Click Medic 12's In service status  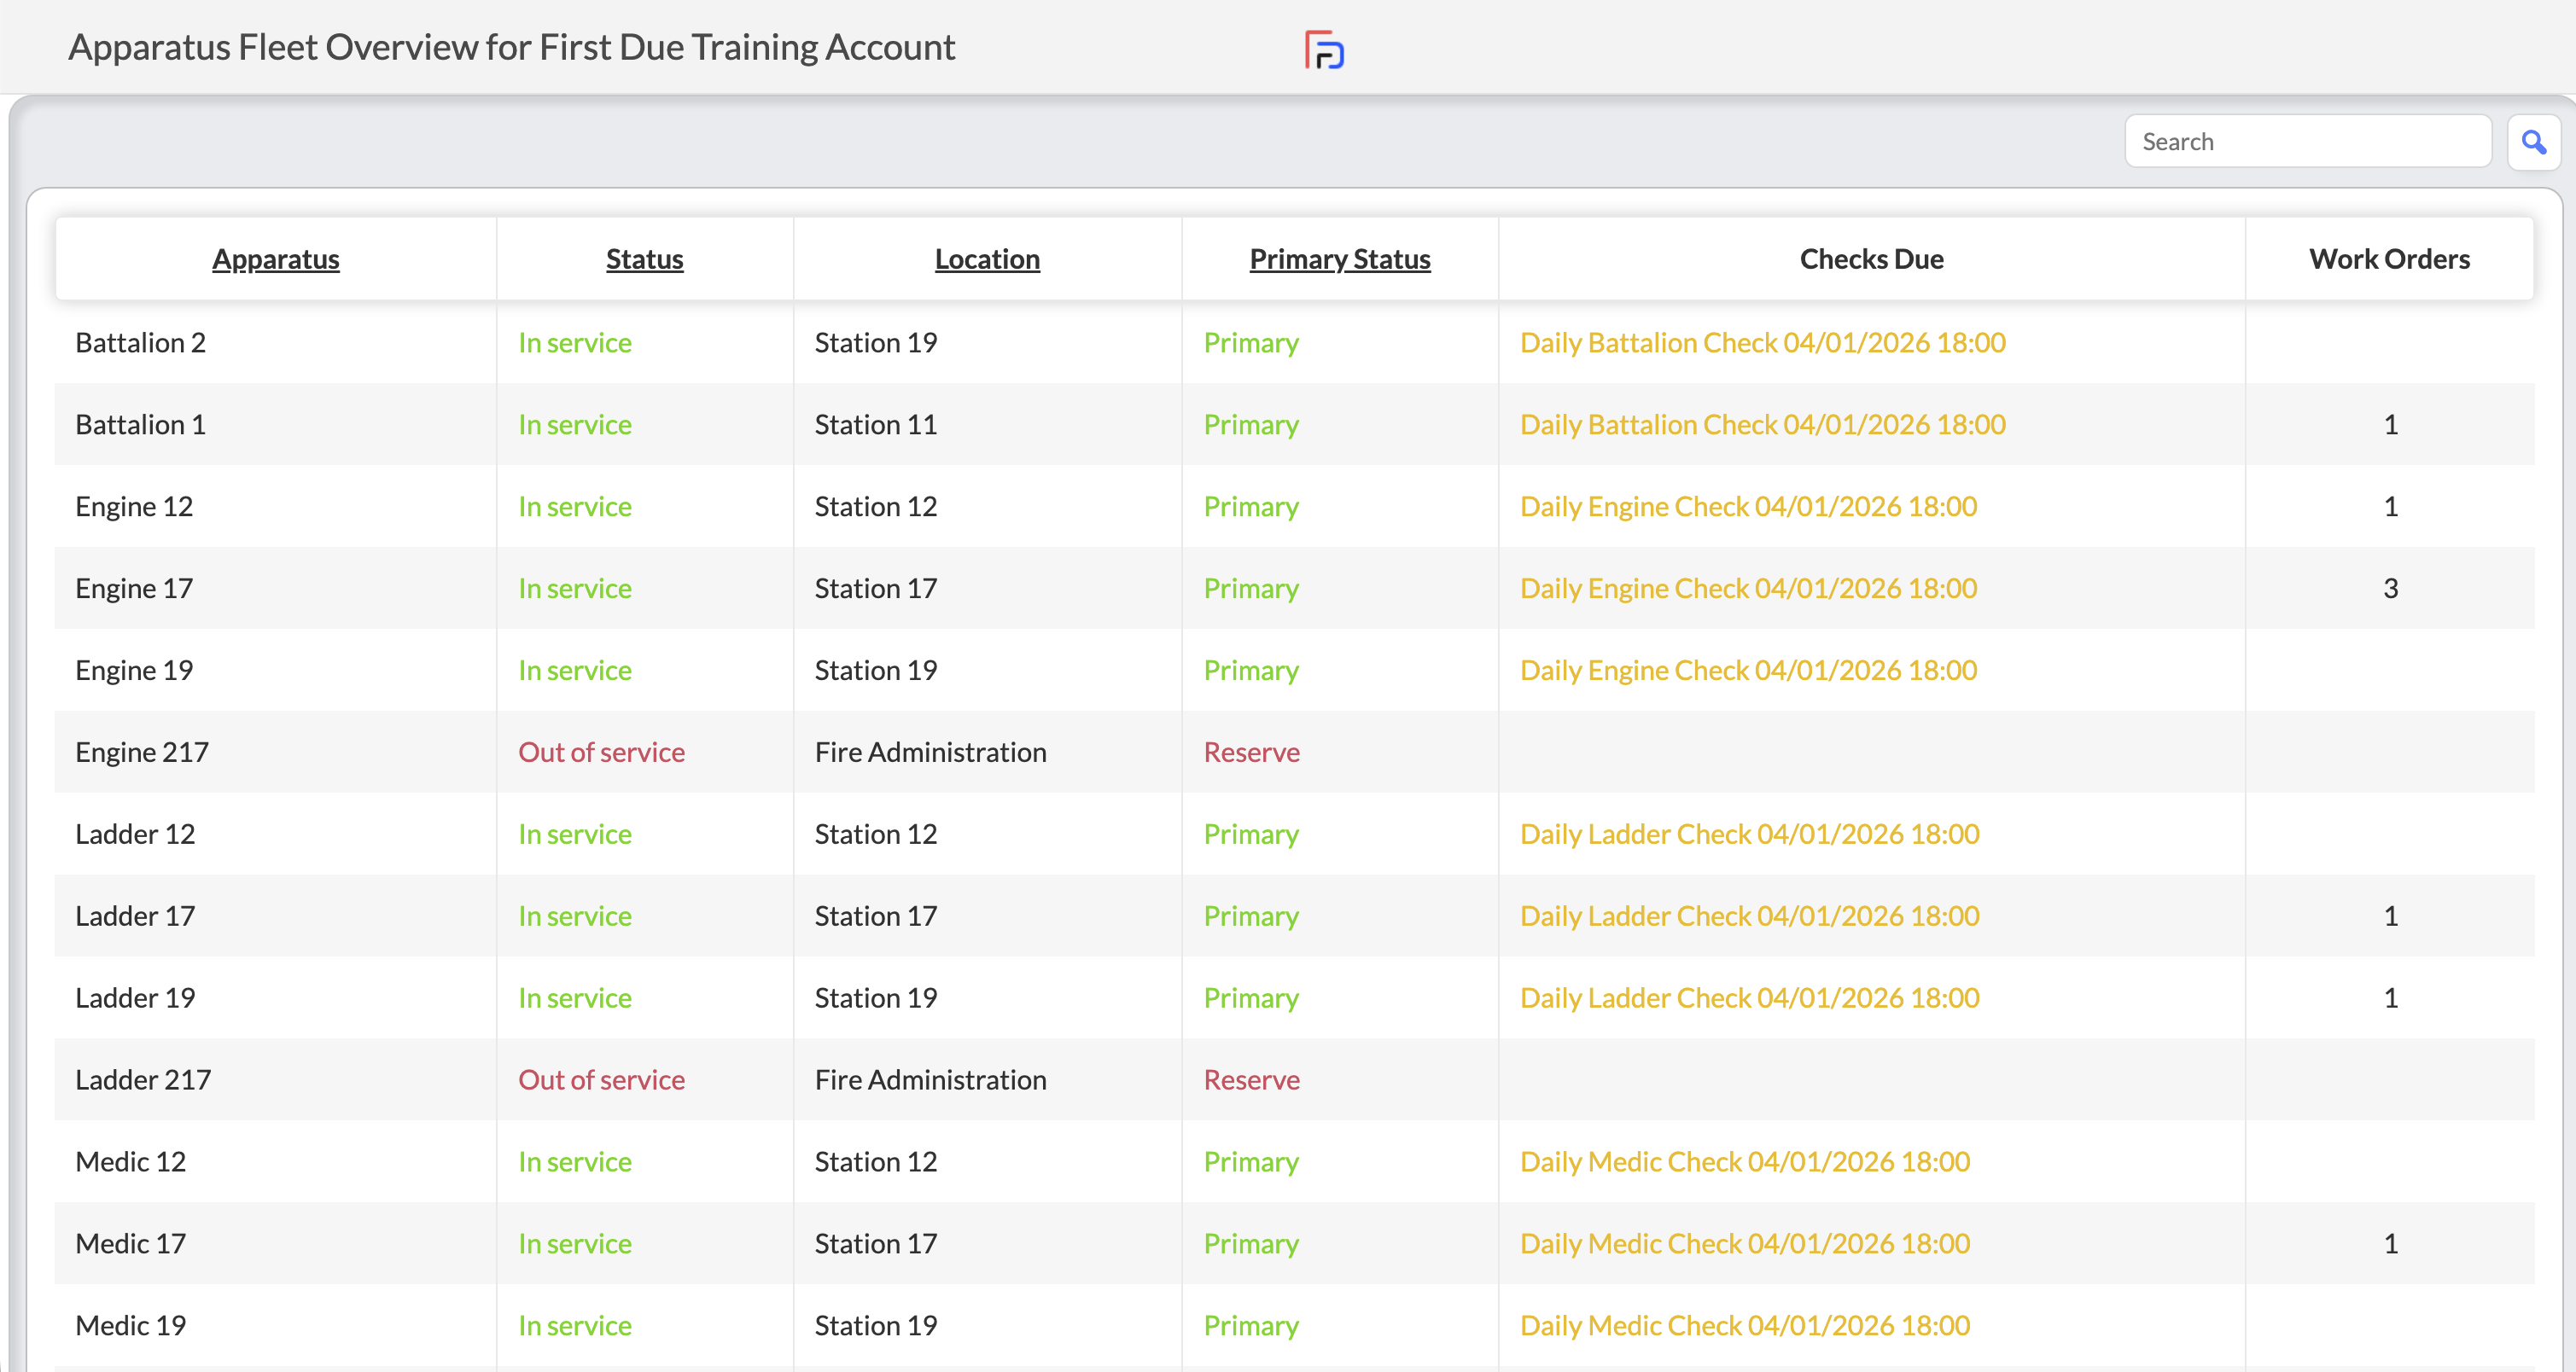(x=575, y=1162)
